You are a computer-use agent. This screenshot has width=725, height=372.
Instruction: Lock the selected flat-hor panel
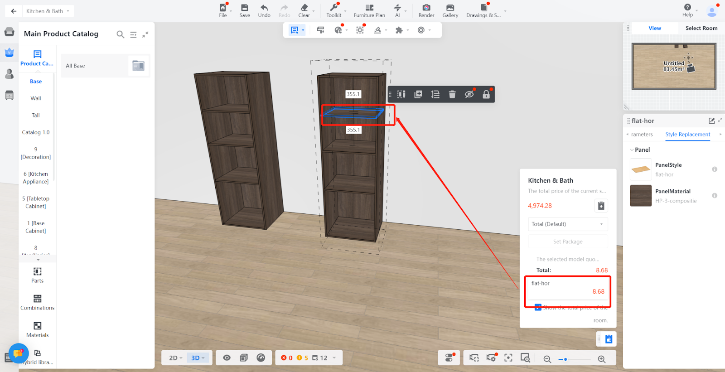pyautogui.click(x=486, y=94)
